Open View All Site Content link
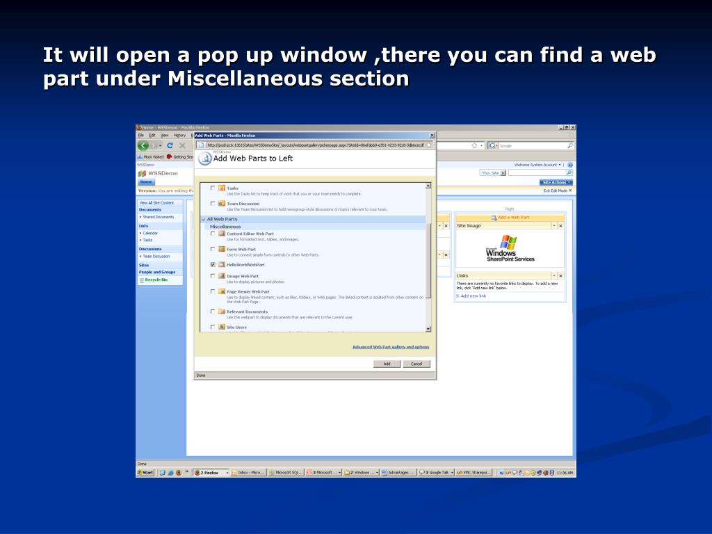The image size is (712, 534). 156,203
